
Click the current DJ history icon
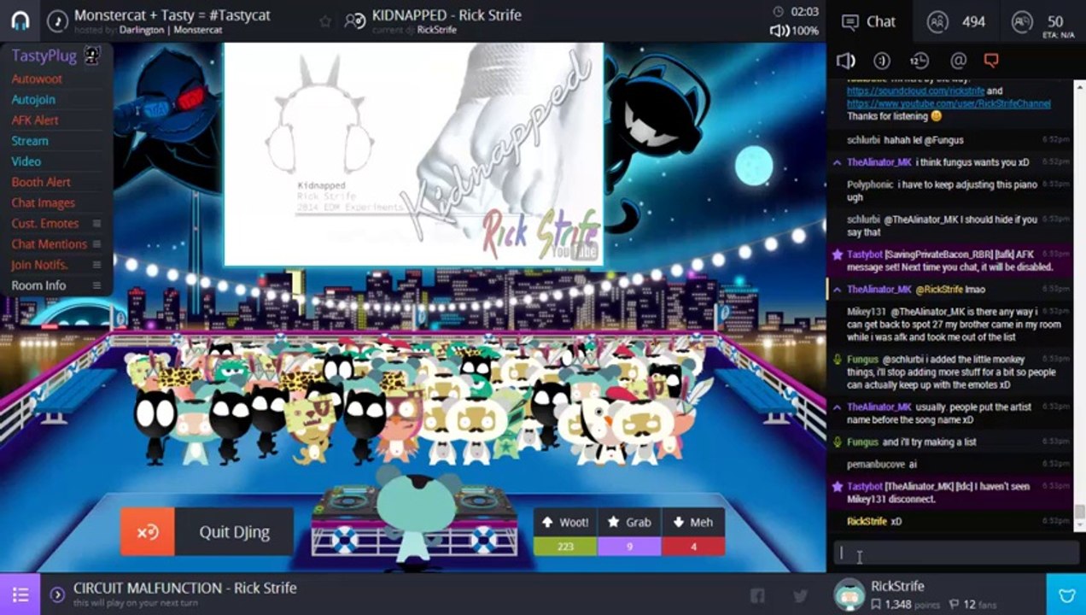click(x=355, y=21)
